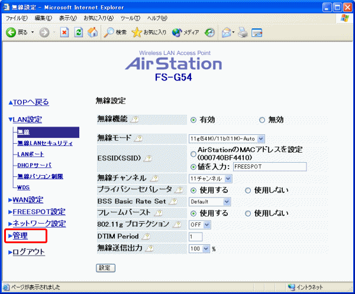
Task: Select 使用しない for フレームバースト
Action: point(248,214)
